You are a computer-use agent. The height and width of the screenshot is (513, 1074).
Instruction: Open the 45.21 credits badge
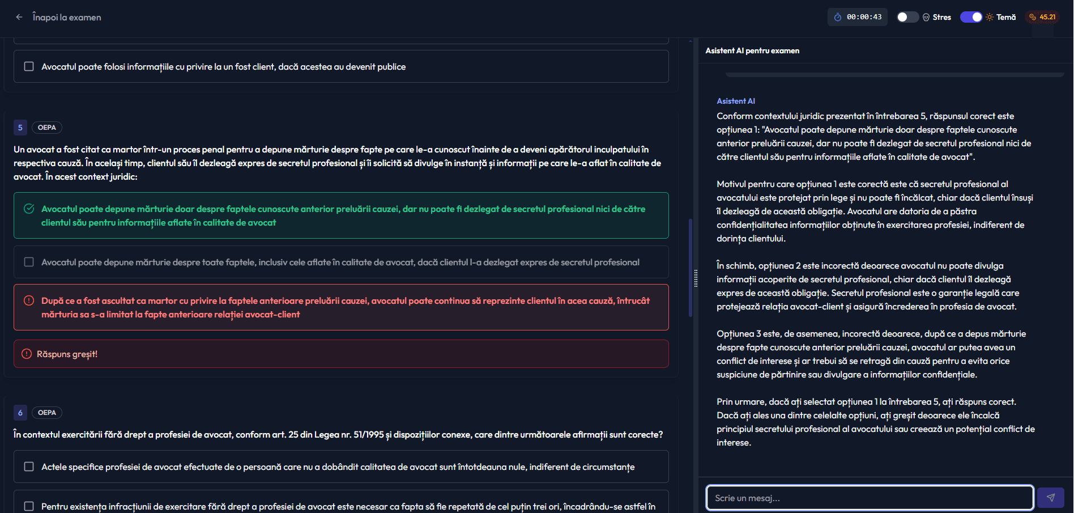click(x=1042, y=17)
